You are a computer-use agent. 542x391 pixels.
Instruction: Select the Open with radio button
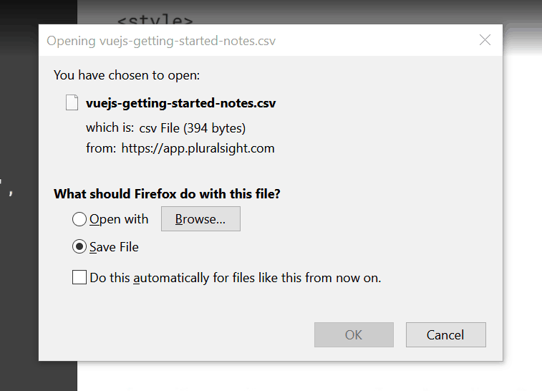click(x=79, y=219)
